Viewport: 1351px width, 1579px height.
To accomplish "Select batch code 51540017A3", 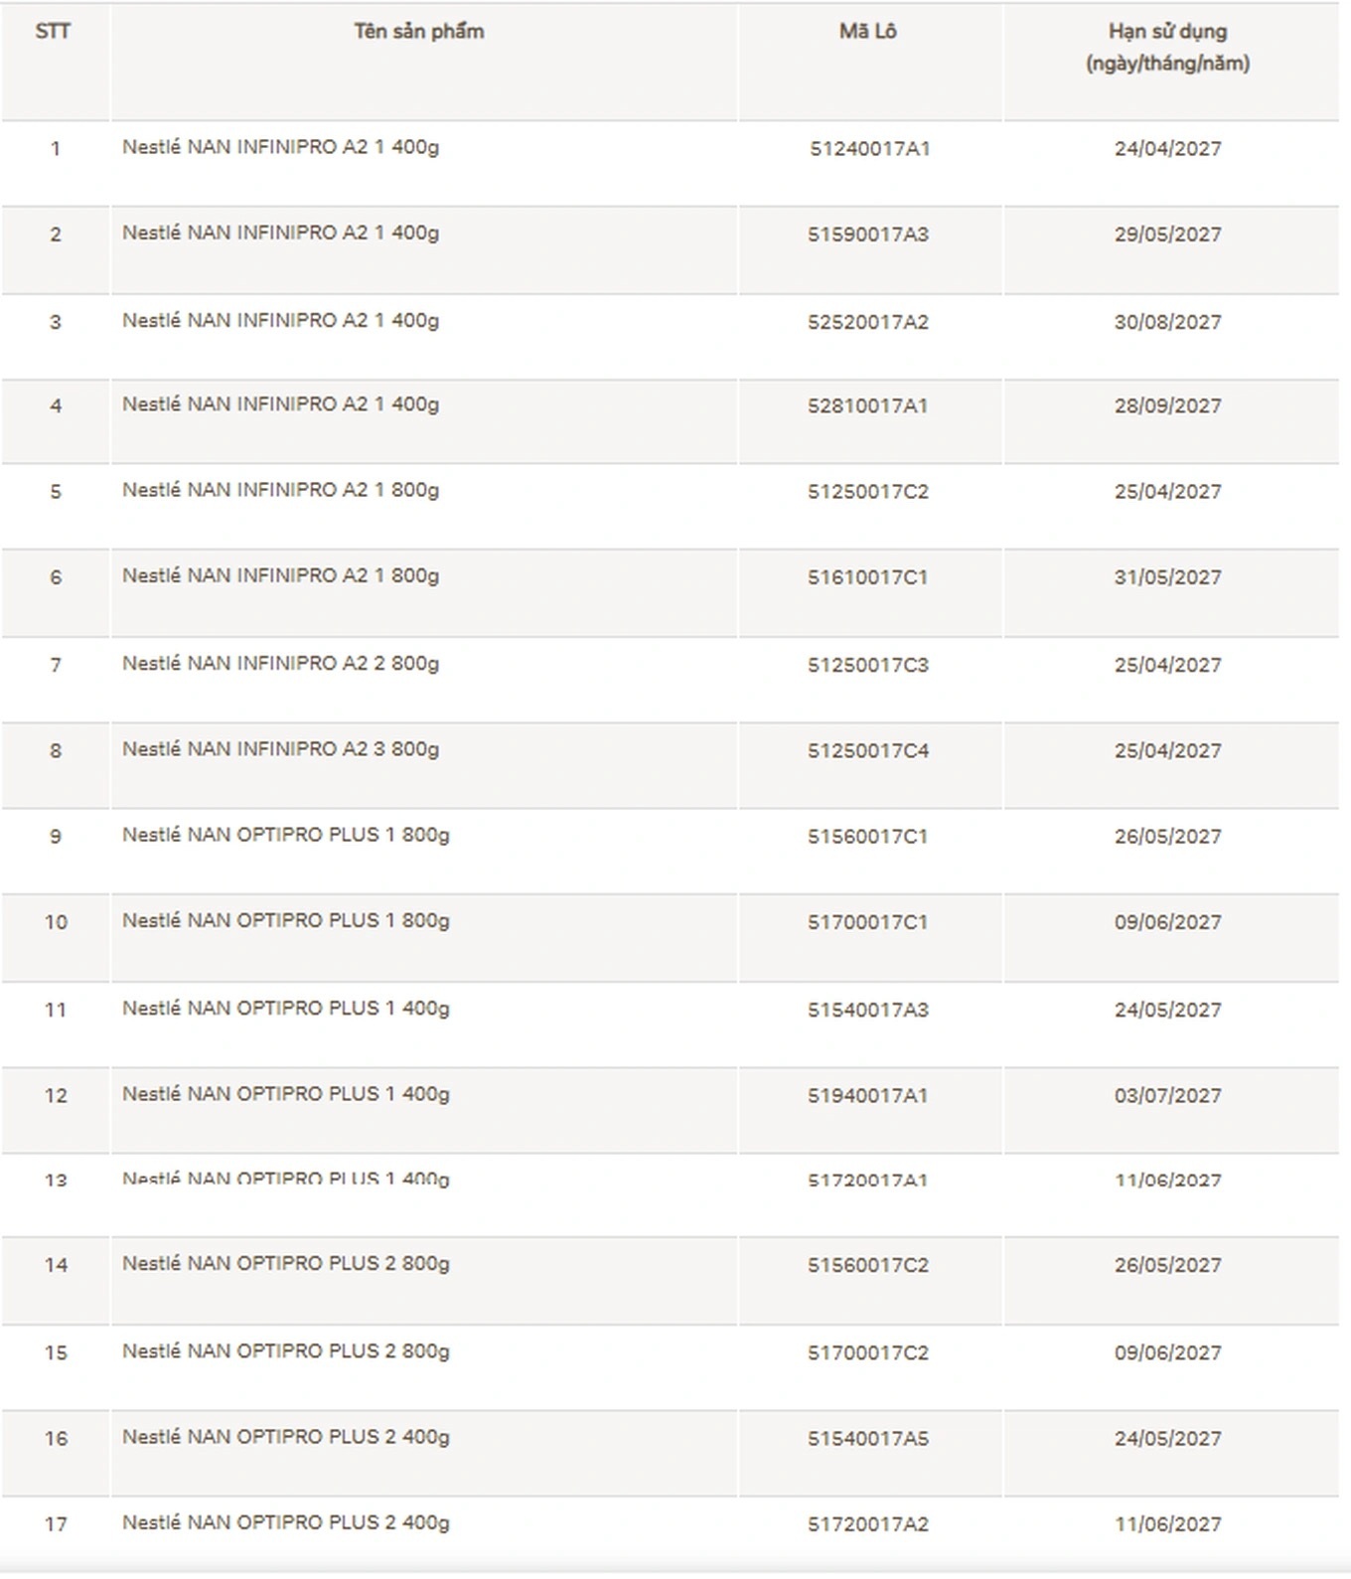I will click(868, 1010).
